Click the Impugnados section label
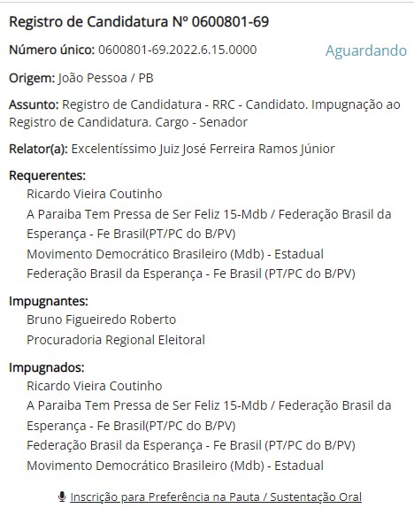Image resolution: width=414 pixels, height=516 pixels. [x=47, y=367]
